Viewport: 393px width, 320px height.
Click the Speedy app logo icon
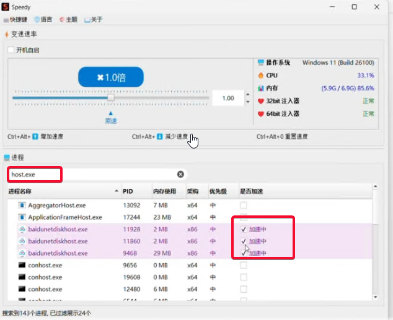click(7, 7)
